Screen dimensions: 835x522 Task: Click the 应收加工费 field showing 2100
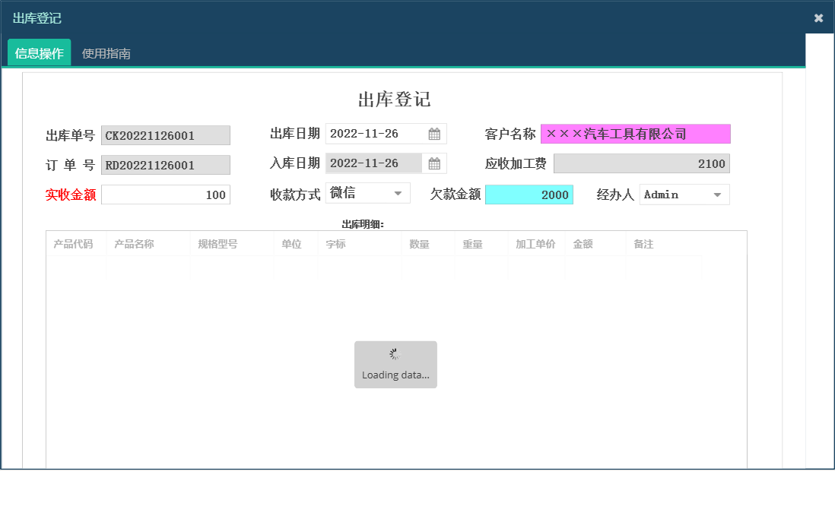coord(643,163)
